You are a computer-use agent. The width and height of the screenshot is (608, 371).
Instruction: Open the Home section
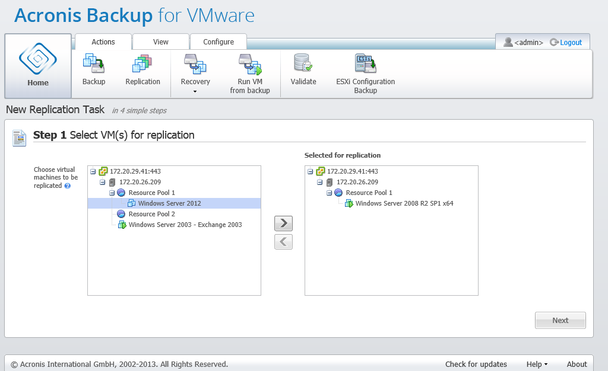[x=38, y=66]
